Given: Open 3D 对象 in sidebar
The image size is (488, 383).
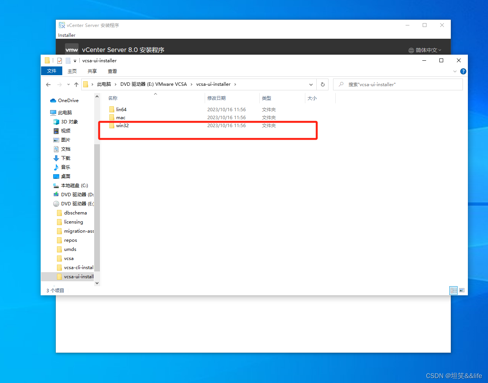Looking at the screenshot, I should [x=69, y=122].
